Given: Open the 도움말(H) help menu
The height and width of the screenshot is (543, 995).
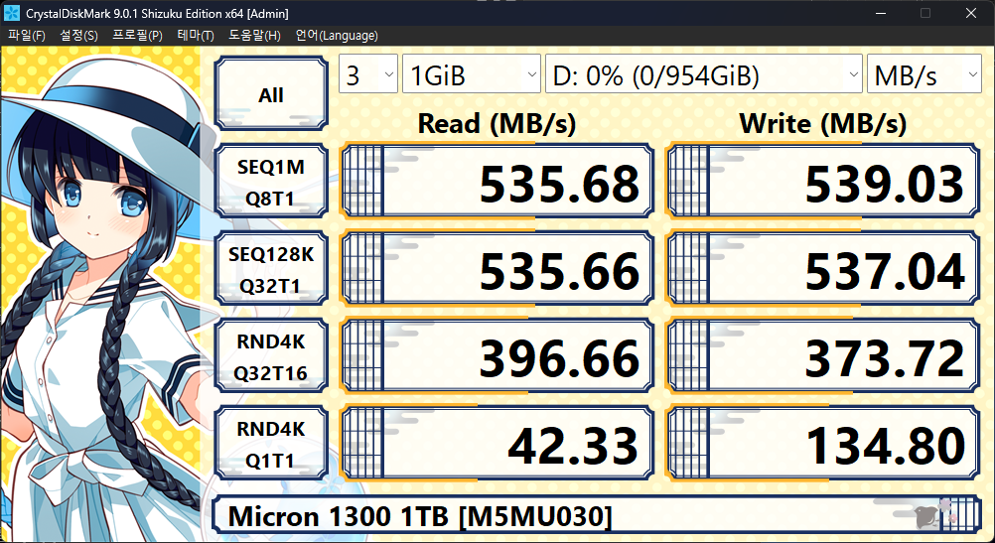Looking at the screenshot, I should (x=254, y=36).
